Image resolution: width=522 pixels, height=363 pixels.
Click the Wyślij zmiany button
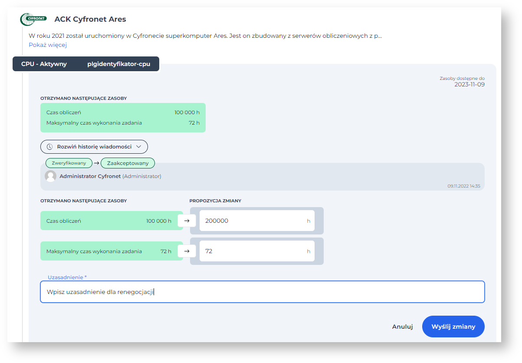tap(453, 327)
